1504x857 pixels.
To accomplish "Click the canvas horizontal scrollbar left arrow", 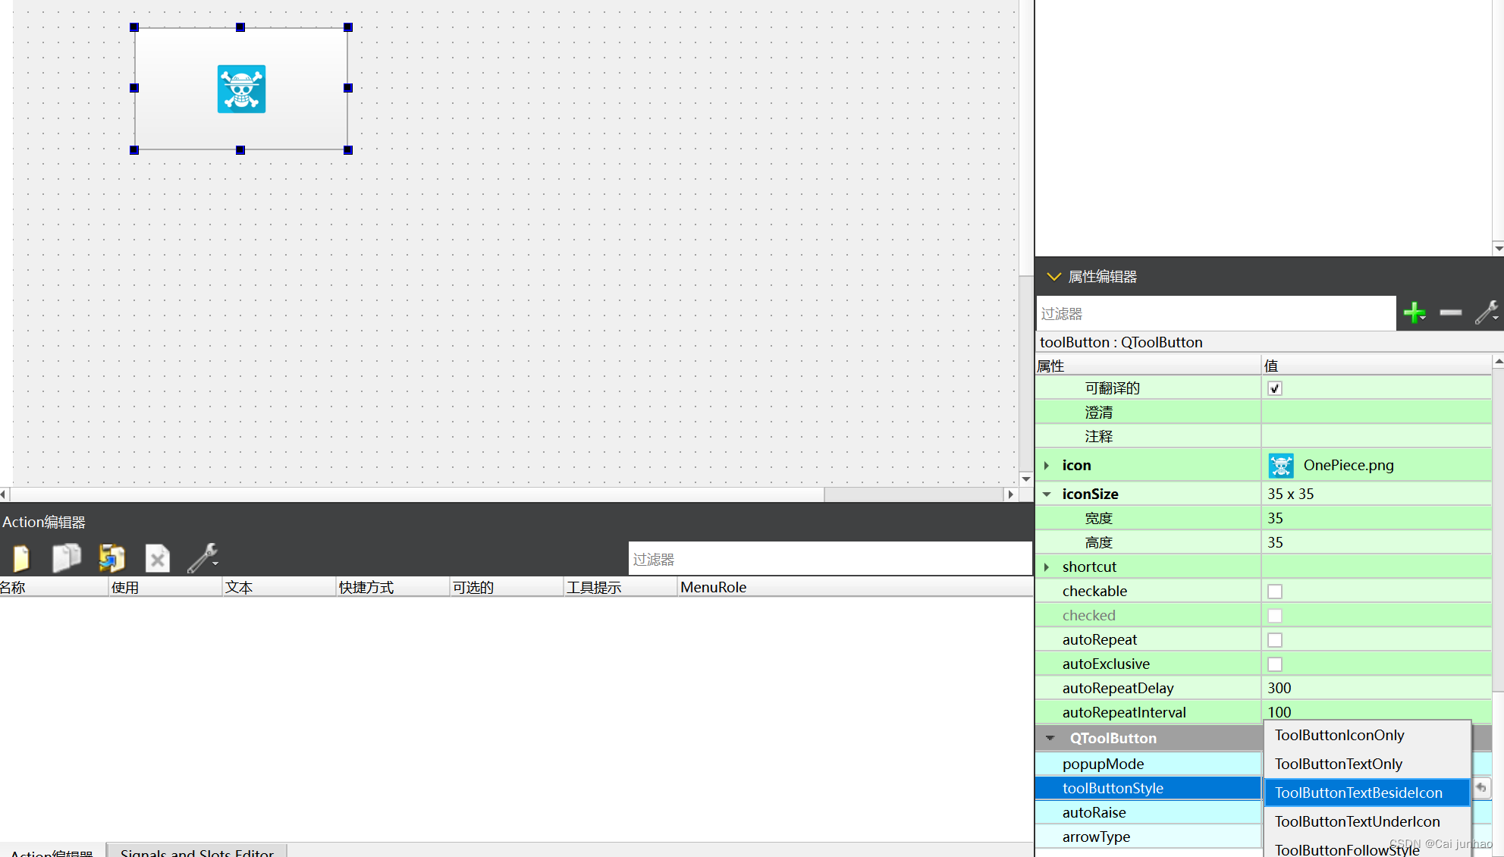I will [4, 494].
